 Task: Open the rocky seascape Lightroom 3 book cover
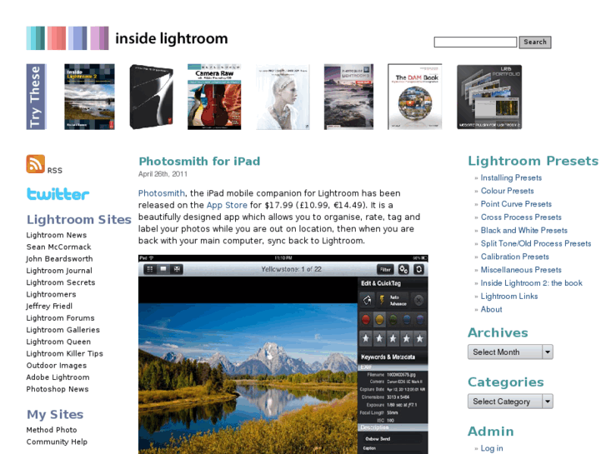(348, 97)
